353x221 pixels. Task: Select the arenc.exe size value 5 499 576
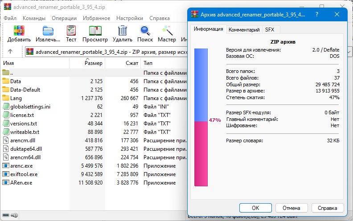pos(92,166)
